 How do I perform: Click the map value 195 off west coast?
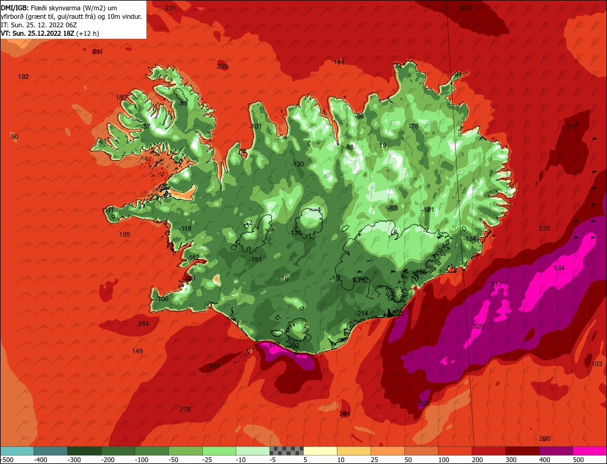pos(124,234)
